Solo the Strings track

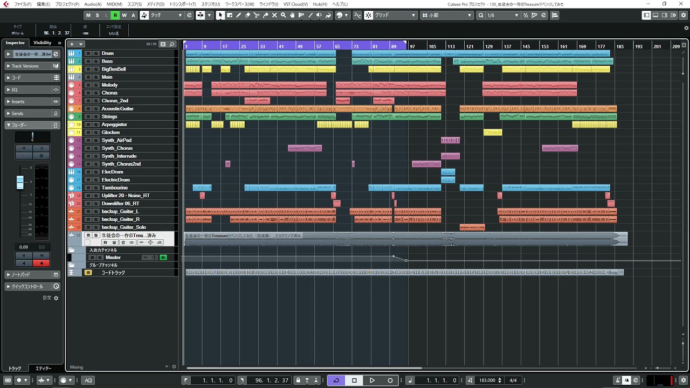[95, 116]
